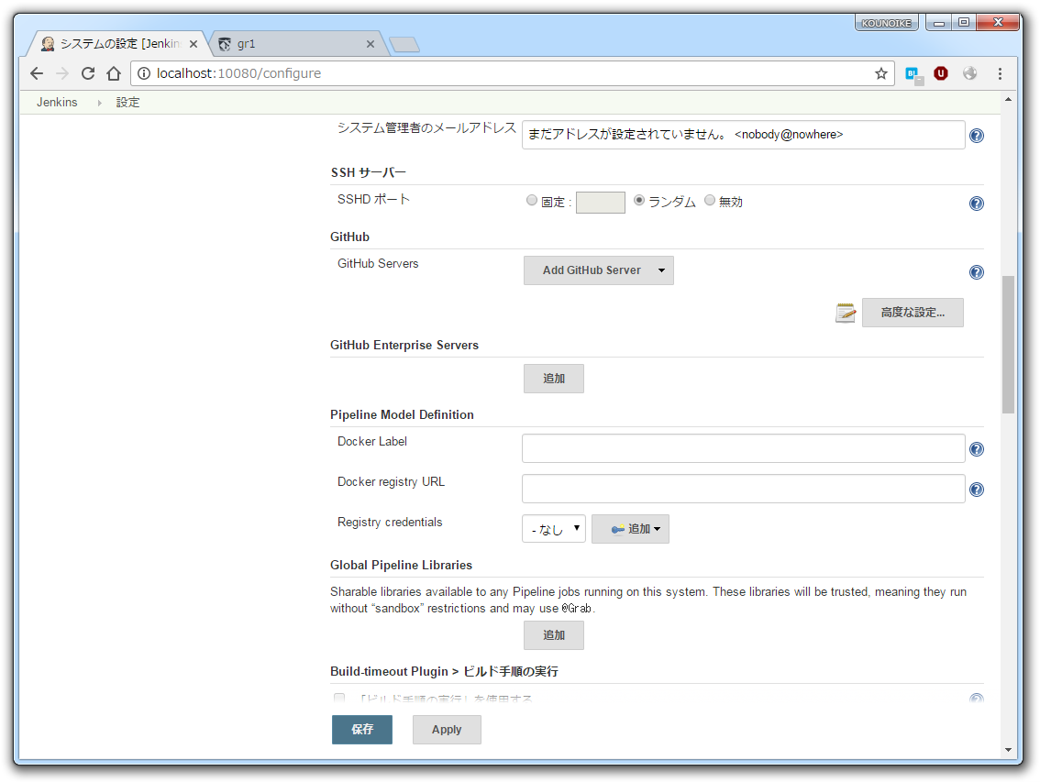Click the uBlock Origin extension icon

(941, 73)
